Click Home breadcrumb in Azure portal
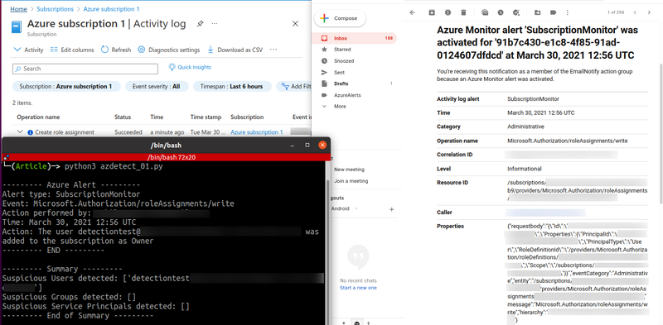The image size is (663, 325). tap(18, 9)
